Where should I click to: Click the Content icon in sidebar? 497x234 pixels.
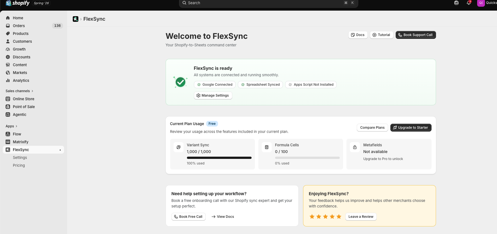(8, 65)
